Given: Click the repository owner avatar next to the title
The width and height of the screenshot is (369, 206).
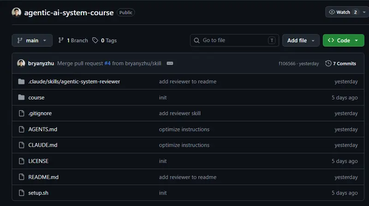Looking at the screenshot, I should point(17,12).
